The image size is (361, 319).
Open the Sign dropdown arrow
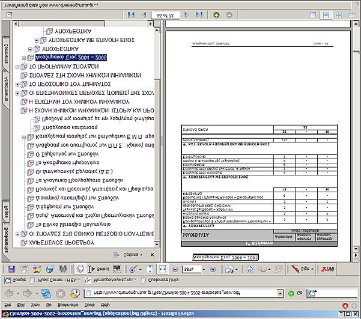click(x=312, y=269)
